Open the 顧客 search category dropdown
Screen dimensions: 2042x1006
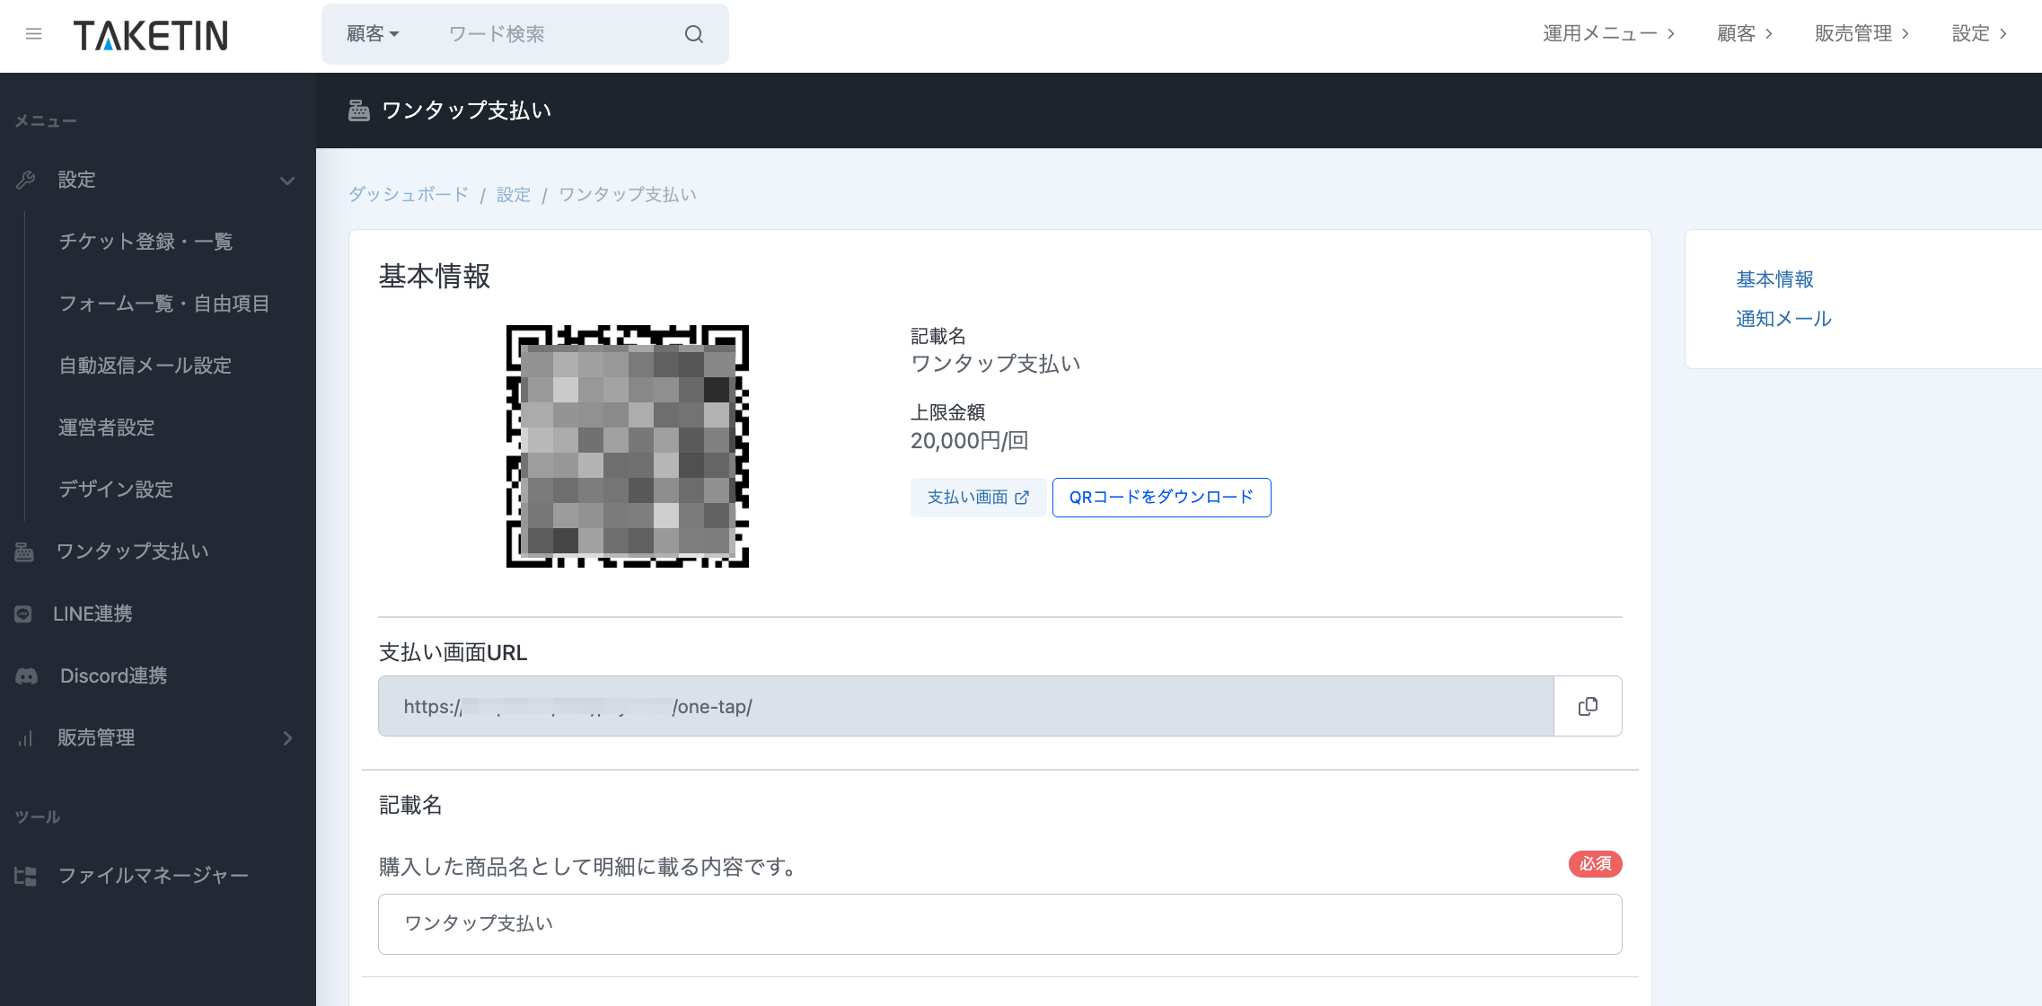(372, 34)
